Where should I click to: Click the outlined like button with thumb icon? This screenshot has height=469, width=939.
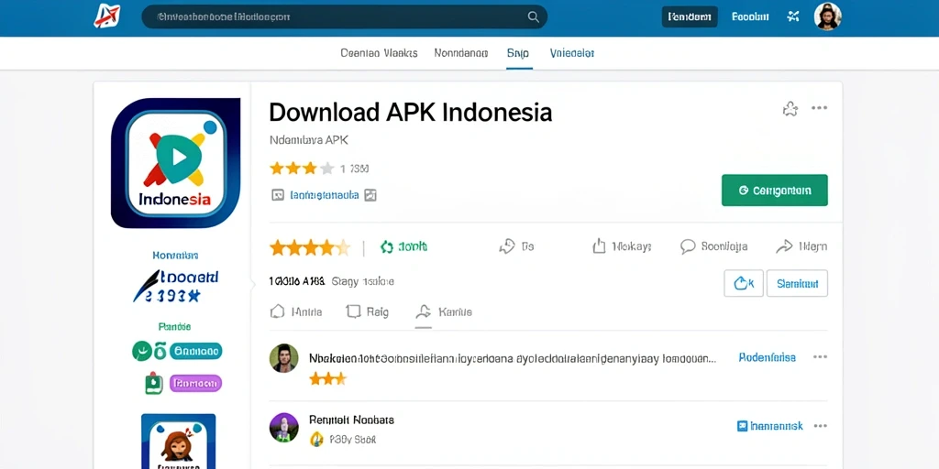point(744,284)
